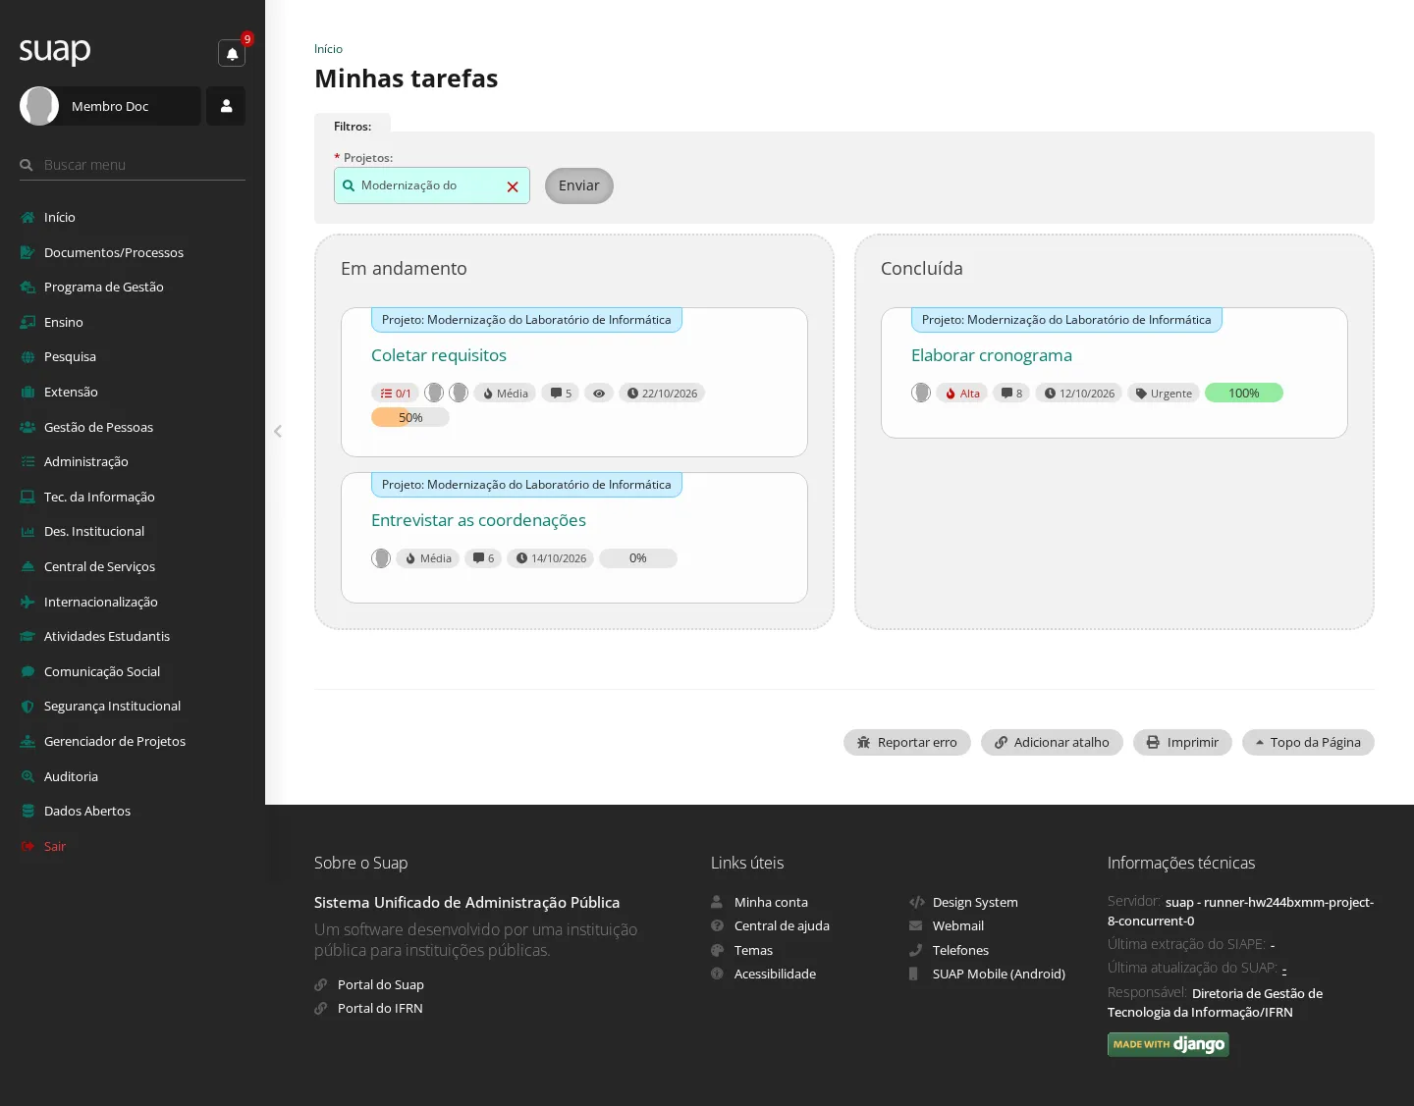Expand Documentos/Processos menu
This screenshot has width=1414, height=1106.
tap(133, 252)
